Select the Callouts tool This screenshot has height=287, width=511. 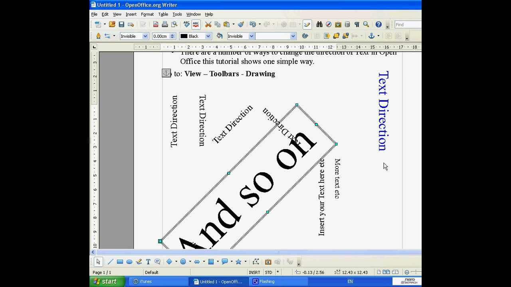click(157, 262)
